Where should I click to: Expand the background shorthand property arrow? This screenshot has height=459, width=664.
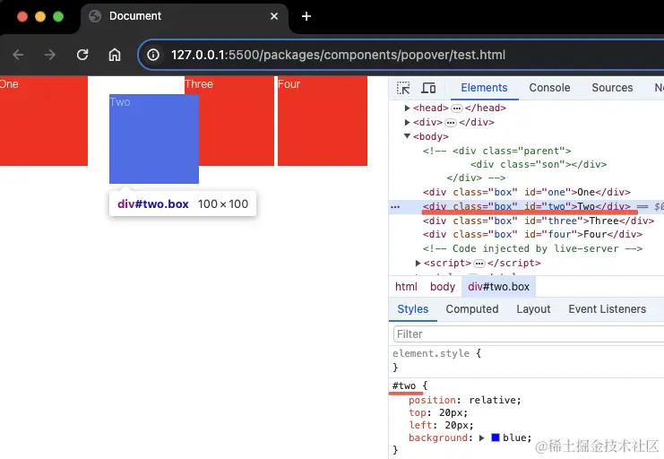[481, 437]
